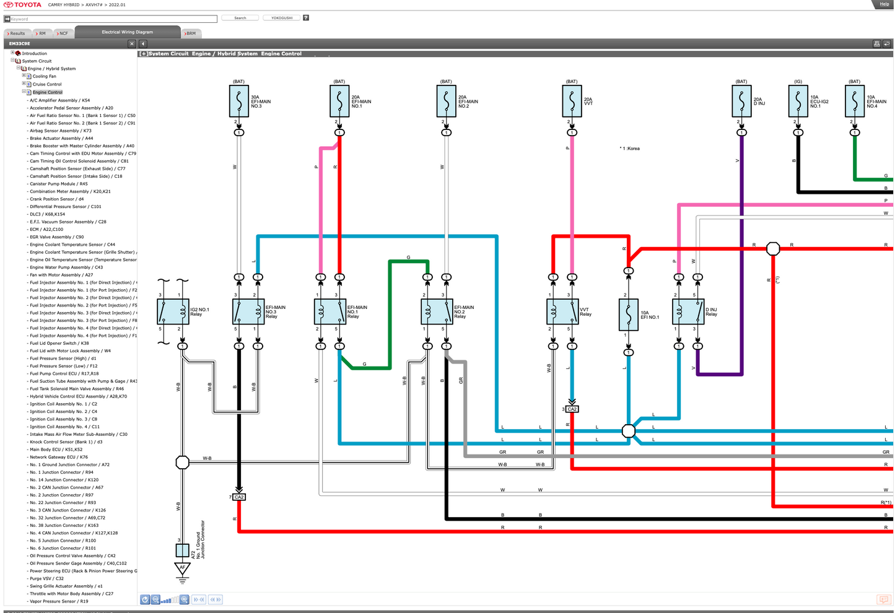Viewport: 895px width, 613px height.
Task: Click the feedback icon at bottom right
Action: (x=883, y=599)
